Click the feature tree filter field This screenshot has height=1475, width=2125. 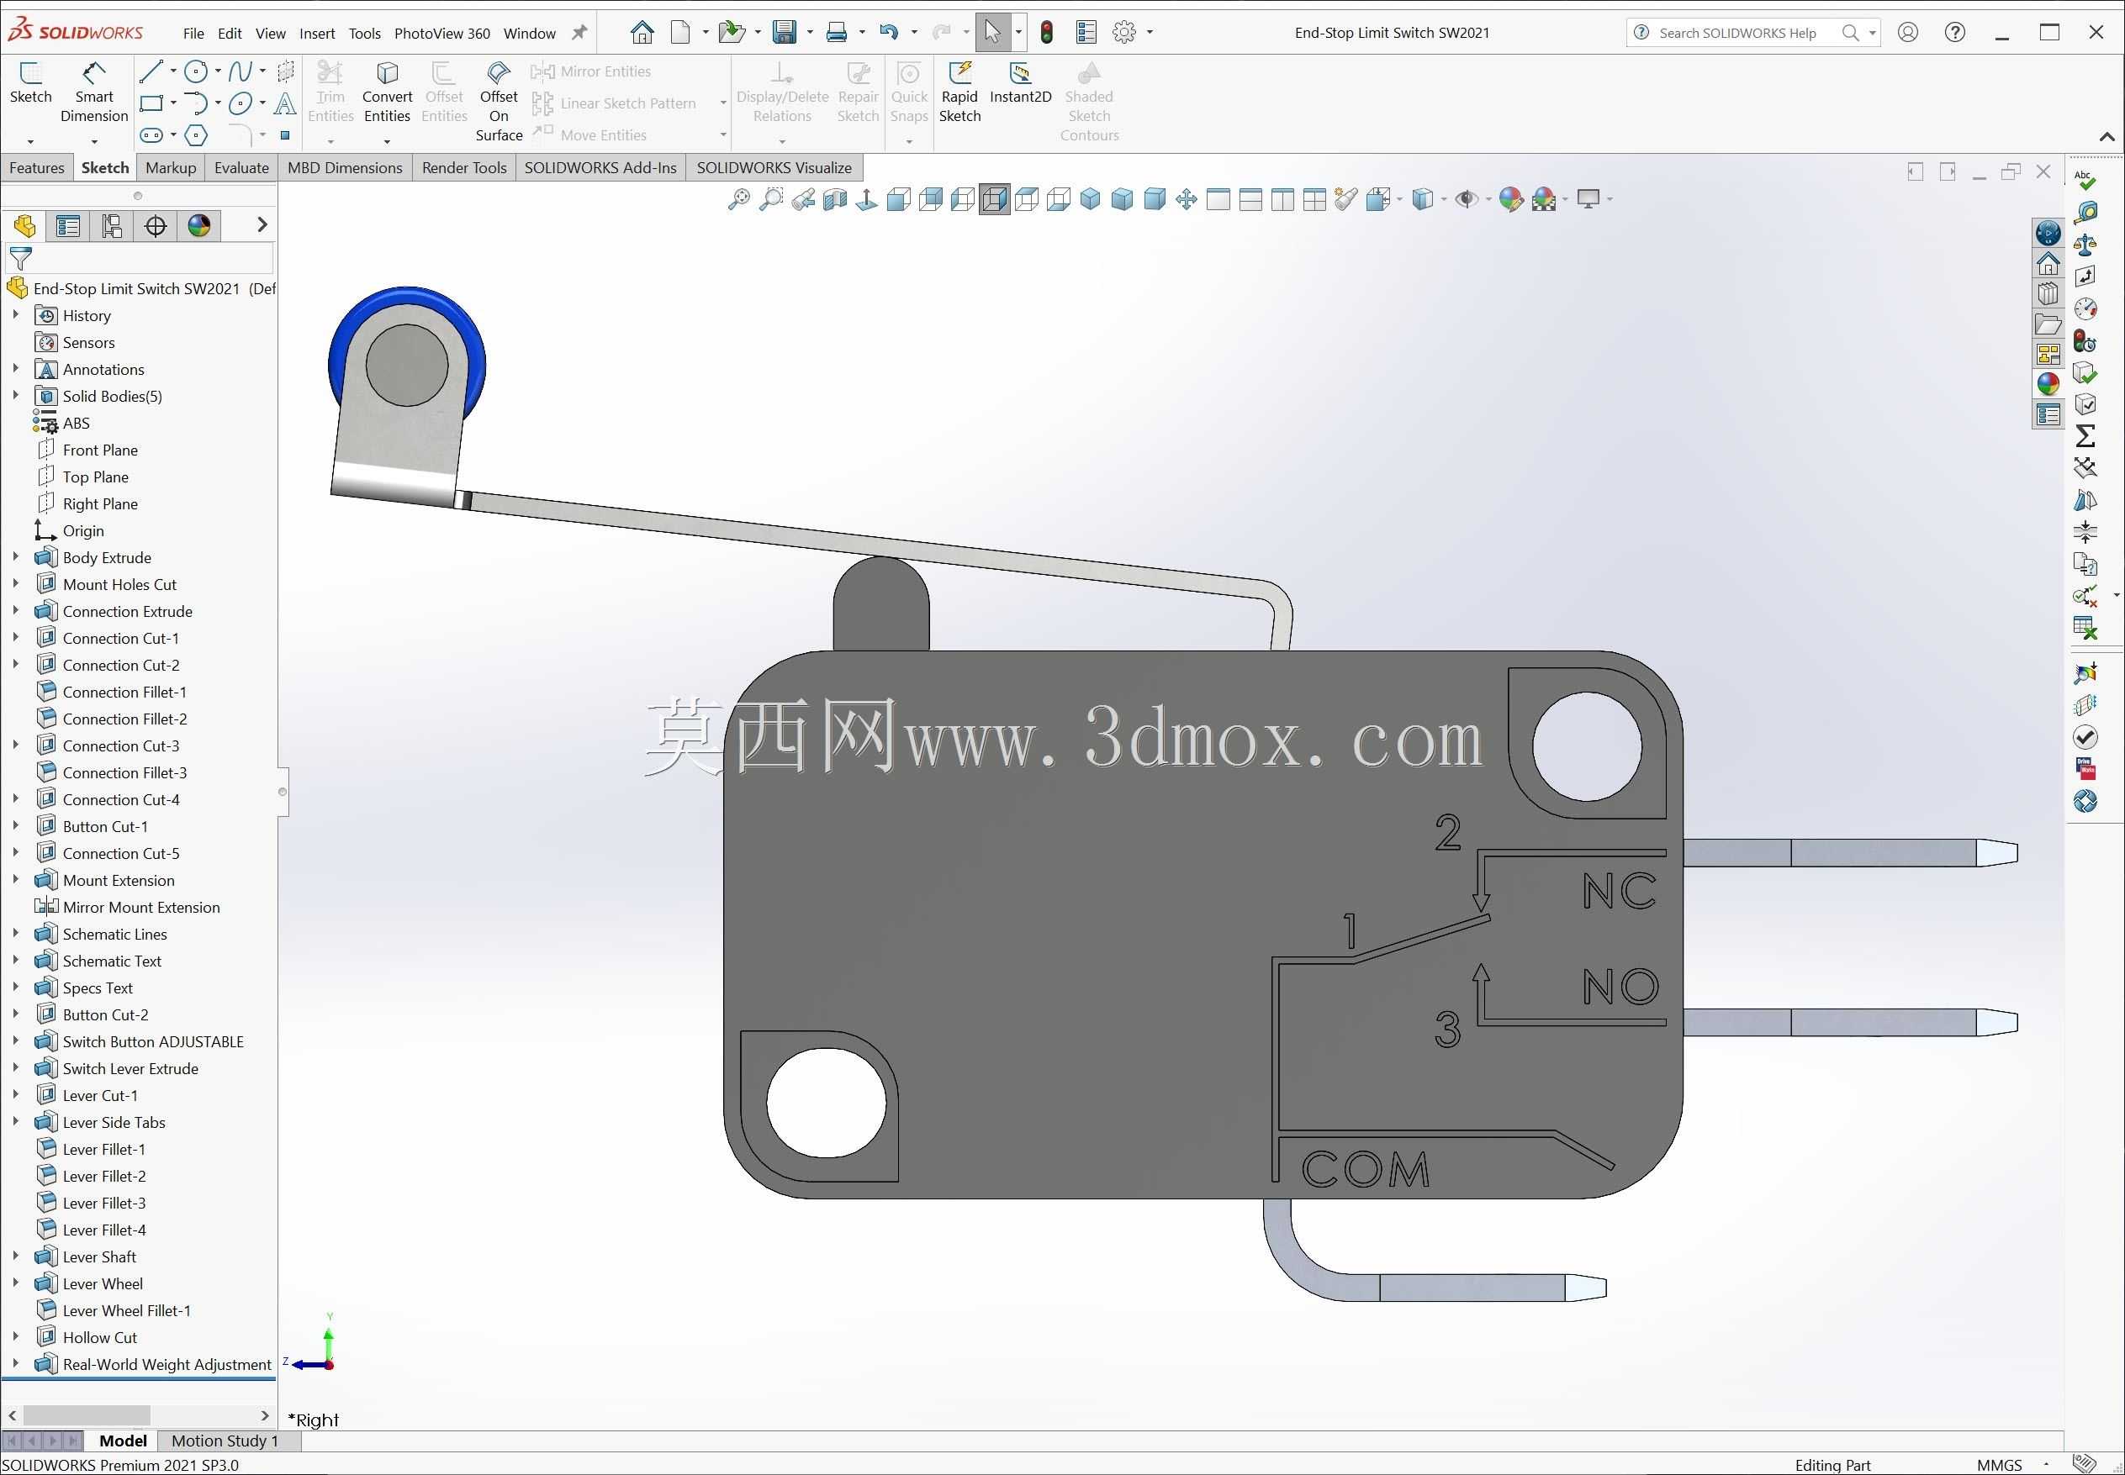click(139, 258)
